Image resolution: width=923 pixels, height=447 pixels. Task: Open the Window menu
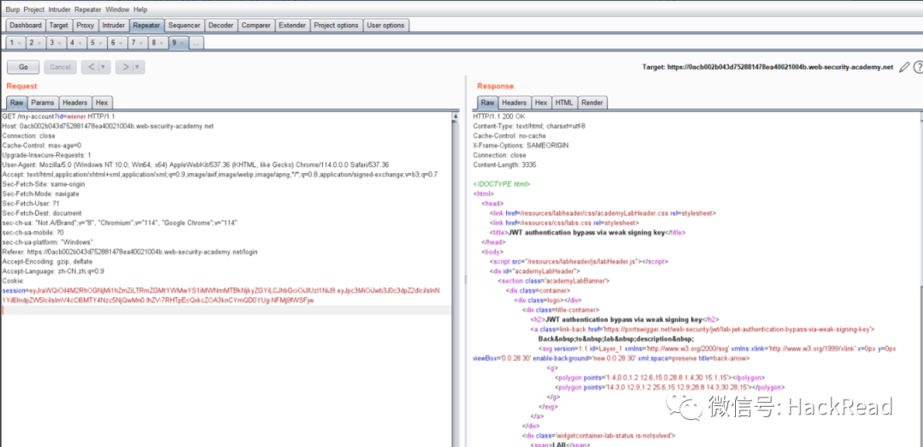118,9
